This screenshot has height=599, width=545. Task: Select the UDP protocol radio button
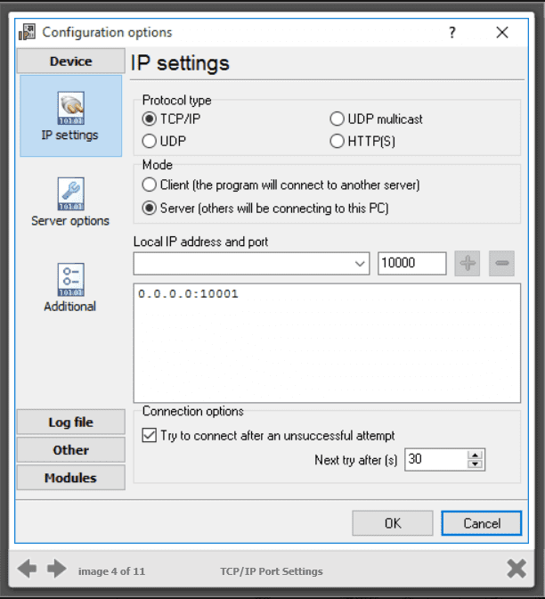[x=150, y=142]
